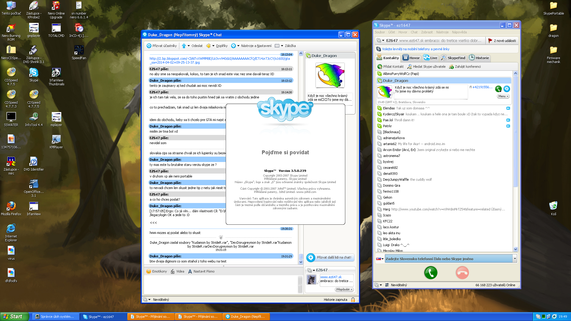Click Start button on taskbar
Image resolution: width=571 pixels, height=321 pixels.
click(14, 317)
